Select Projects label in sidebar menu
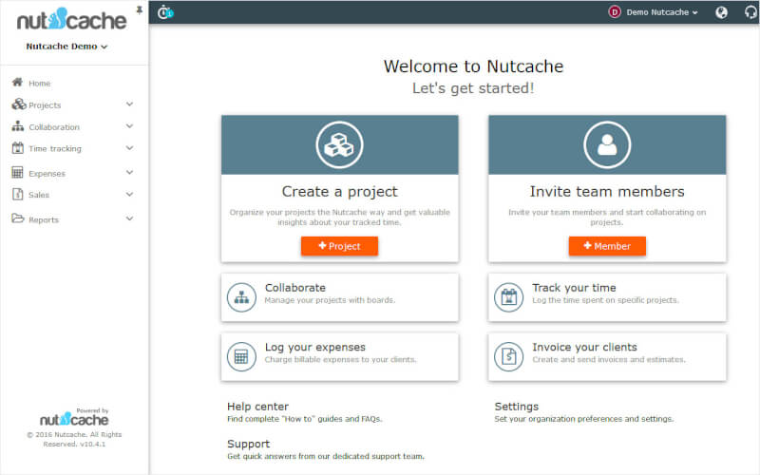Image resolution: width=760 pixels, height=475 pixels. [45, 105]
